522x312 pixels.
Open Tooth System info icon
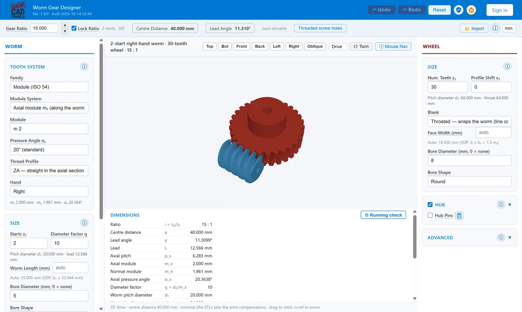pos(84,67)
